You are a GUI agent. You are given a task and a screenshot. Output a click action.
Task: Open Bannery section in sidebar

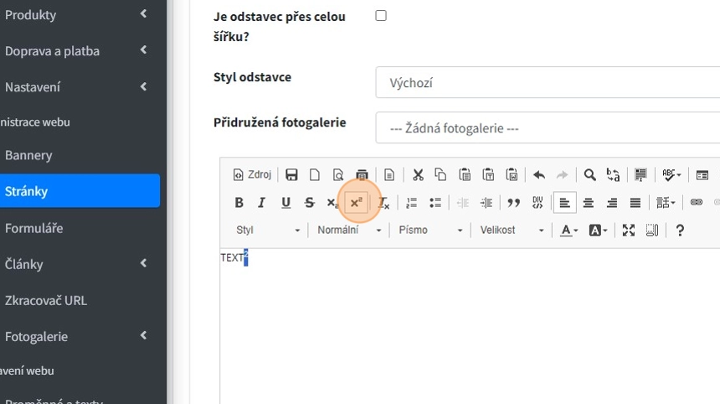(28, 155)
